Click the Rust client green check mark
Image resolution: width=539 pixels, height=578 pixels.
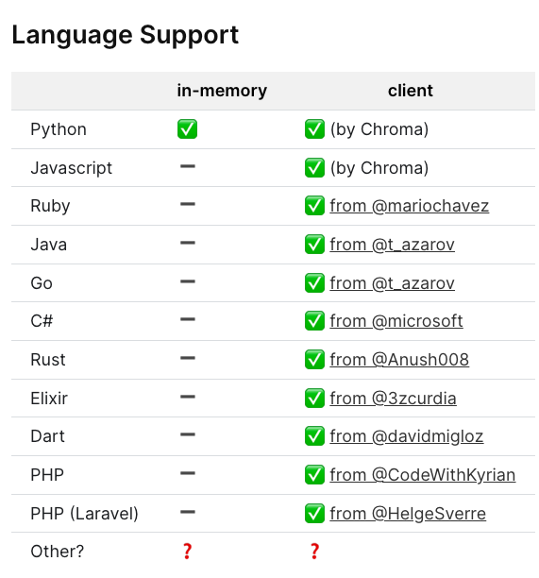click(314, 360)
